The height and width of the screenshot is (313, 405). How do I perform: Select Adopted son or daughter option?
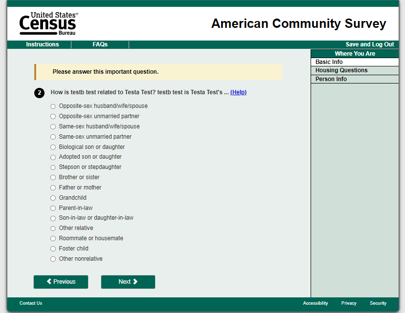tap(53, 157)
